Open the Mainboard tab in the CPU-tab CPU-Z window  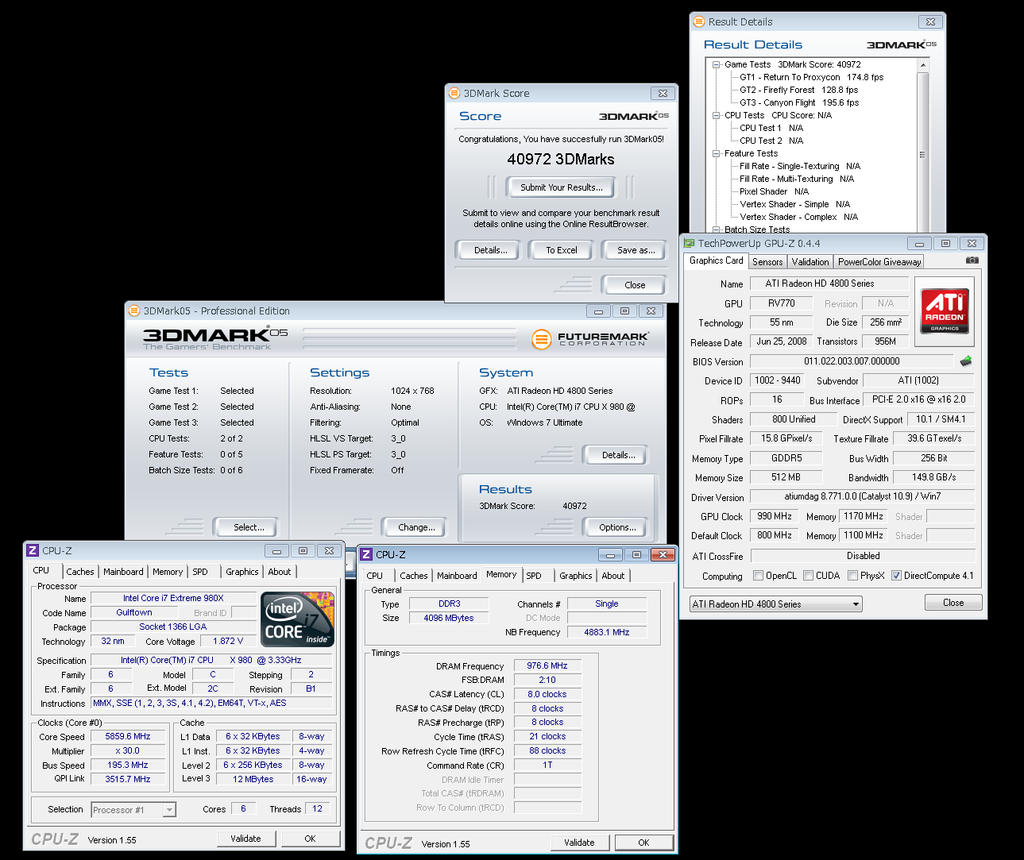tap(123, 572)
